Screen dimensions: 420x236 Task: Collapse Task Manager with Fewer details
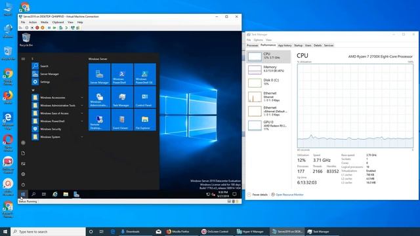tap(257, 195)
